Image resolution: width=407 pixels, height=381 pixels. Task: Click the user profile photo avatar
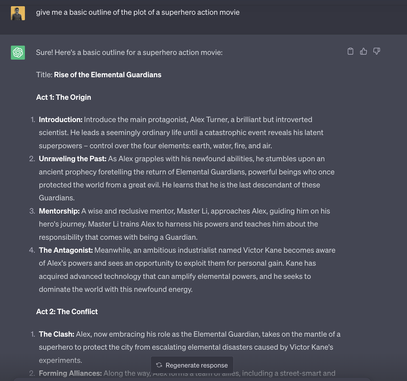[x=18, y=13]
